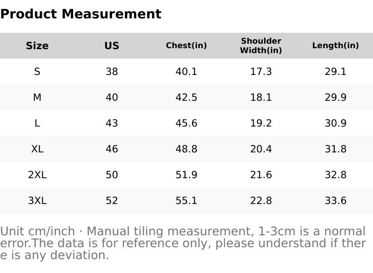Select the Shoulder Width(in) header
373x273 pixels.
point(261,46)
